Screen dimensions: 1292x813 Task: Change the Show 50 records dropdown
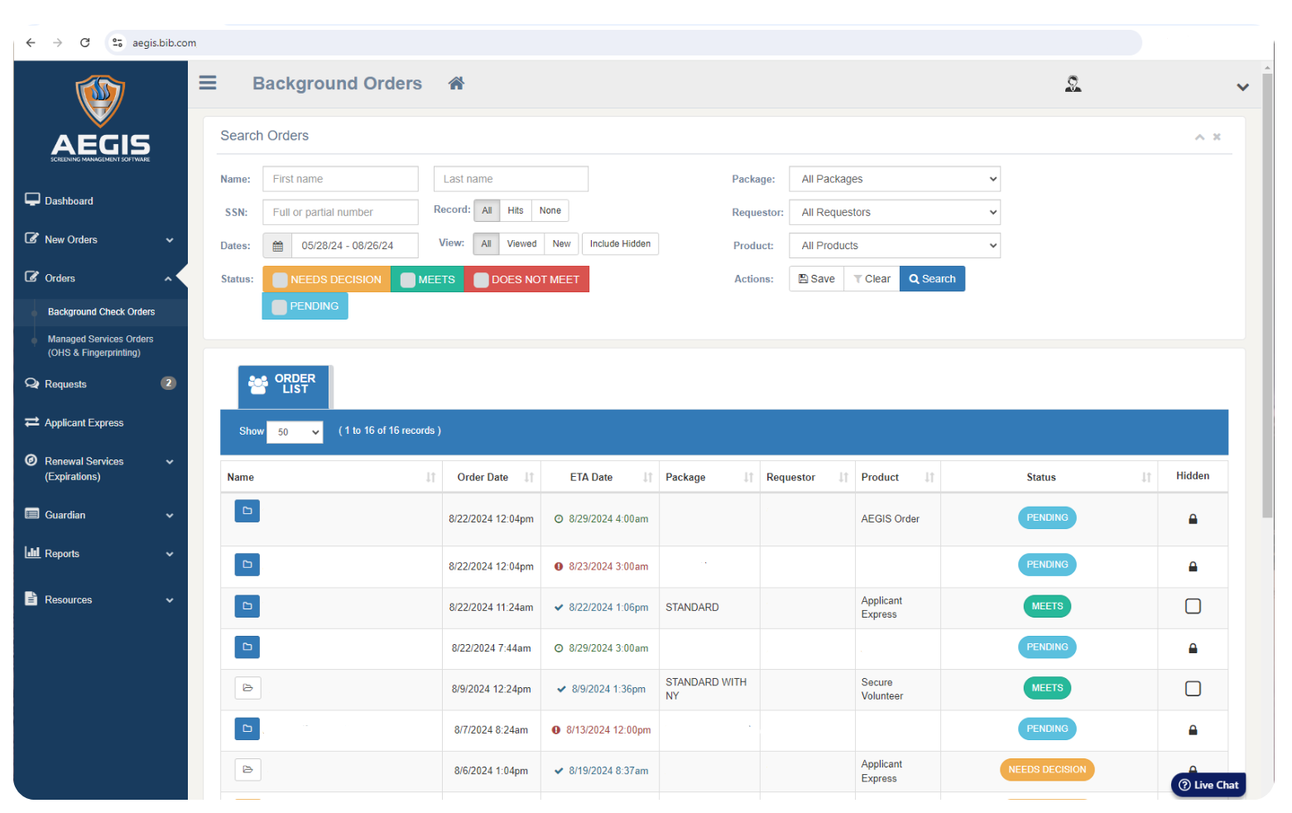(295, 432)
